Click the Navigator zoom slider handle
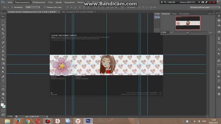 coord(188,32)
